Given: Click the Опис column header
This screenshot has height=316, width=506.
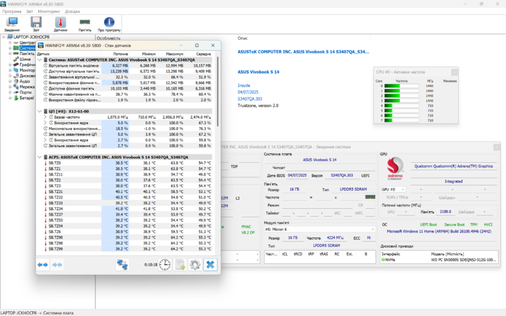Looking at the screenshot, I should 242,38.
